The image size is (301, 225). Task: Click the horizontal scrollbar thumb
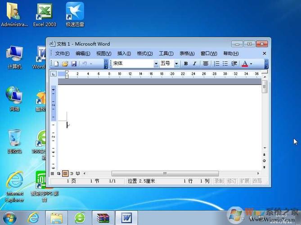click(x=165, y=174)
